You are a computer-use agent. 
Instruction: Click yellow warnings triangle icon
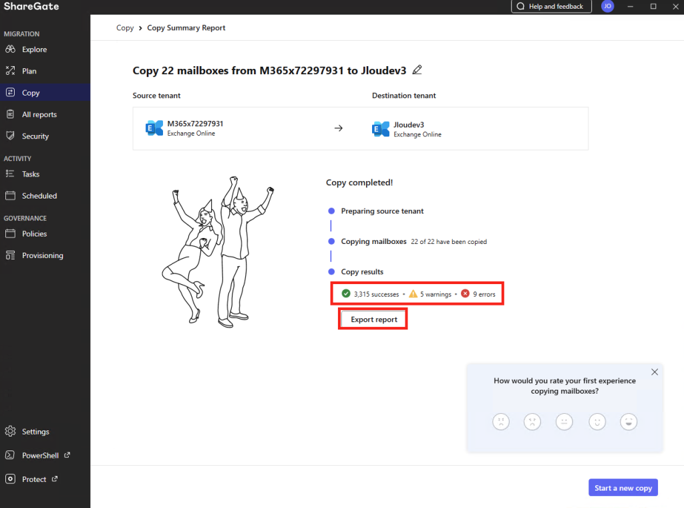click(413, 293)
